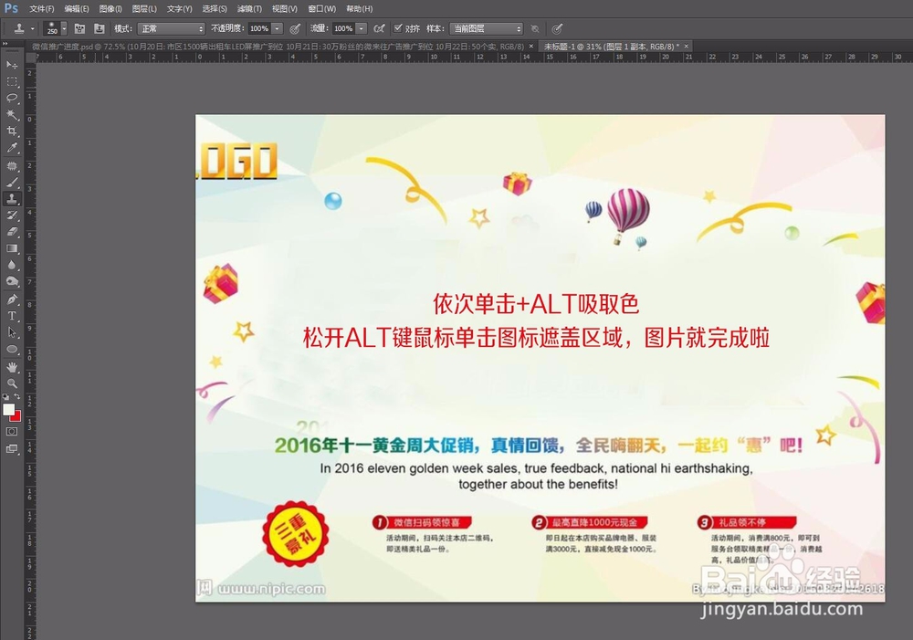
Task: Toggle Quick Mask mode
Action: pyautogui.click(x=12, y=432)
